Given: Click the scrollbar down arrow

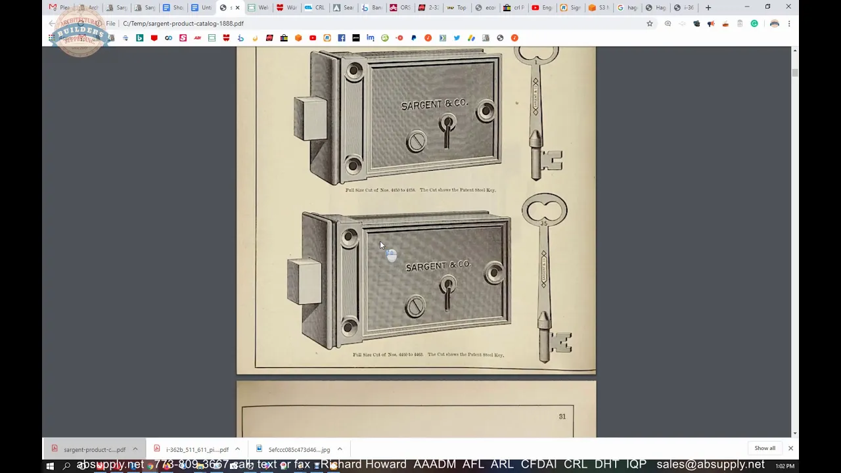Looking at the screenshot, I should 795,433.
